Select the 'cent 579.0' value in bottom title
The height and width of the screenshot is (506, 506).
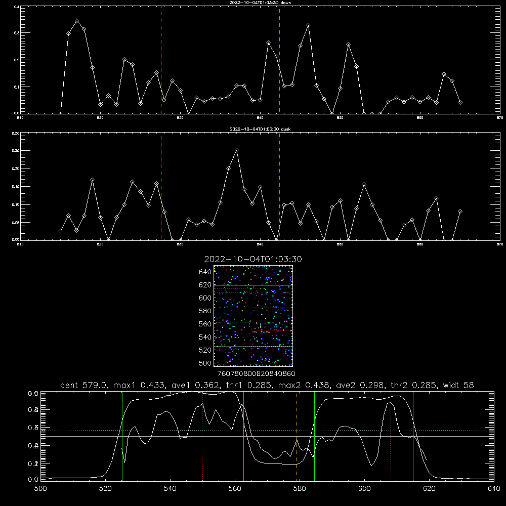[84, 385]
